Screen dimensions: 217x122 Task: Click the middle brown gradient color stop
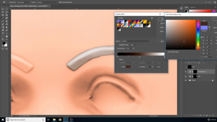click(x=139, y=57)
